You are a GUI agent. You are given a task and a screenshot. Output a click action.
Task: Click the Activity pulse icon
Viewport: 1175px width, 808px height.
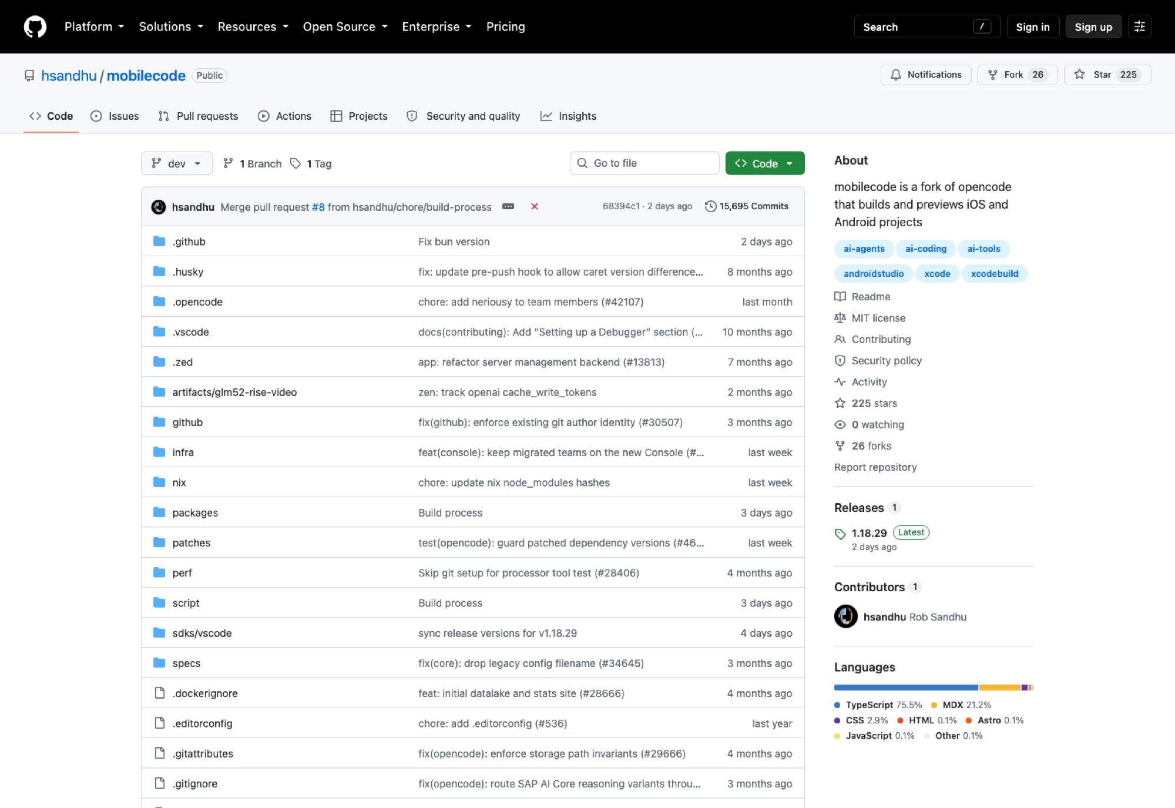click(840, 381)
